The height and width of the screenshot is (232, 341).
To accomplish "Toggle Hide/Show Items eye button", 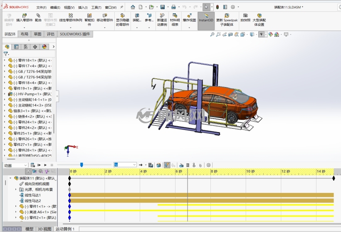I will point(261,35).
